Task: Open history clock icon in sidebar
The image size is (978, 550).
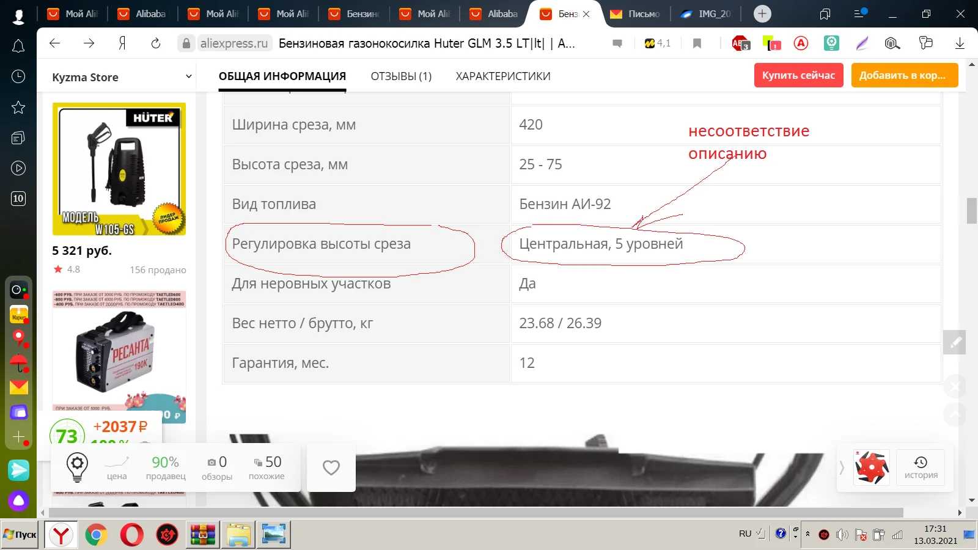Action: click(x=18, y=76)
